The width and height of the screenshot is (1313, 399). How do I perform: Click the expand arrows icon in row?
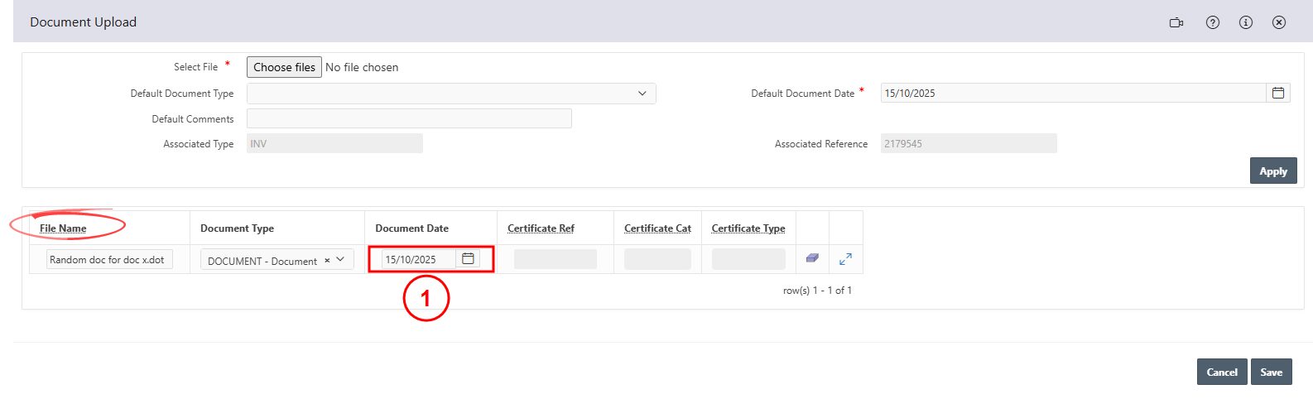845,259
